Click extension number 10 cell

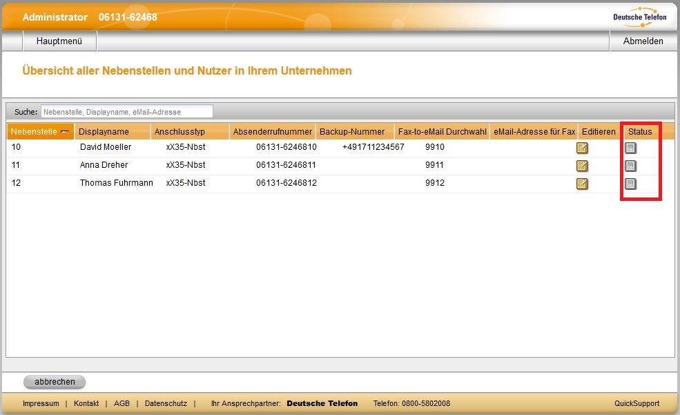[16, 147]
